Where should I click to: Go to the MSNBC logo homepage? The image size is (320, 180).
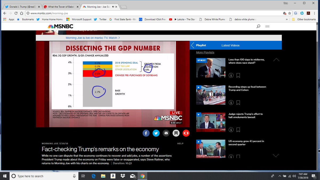click(x=61, y=26)
